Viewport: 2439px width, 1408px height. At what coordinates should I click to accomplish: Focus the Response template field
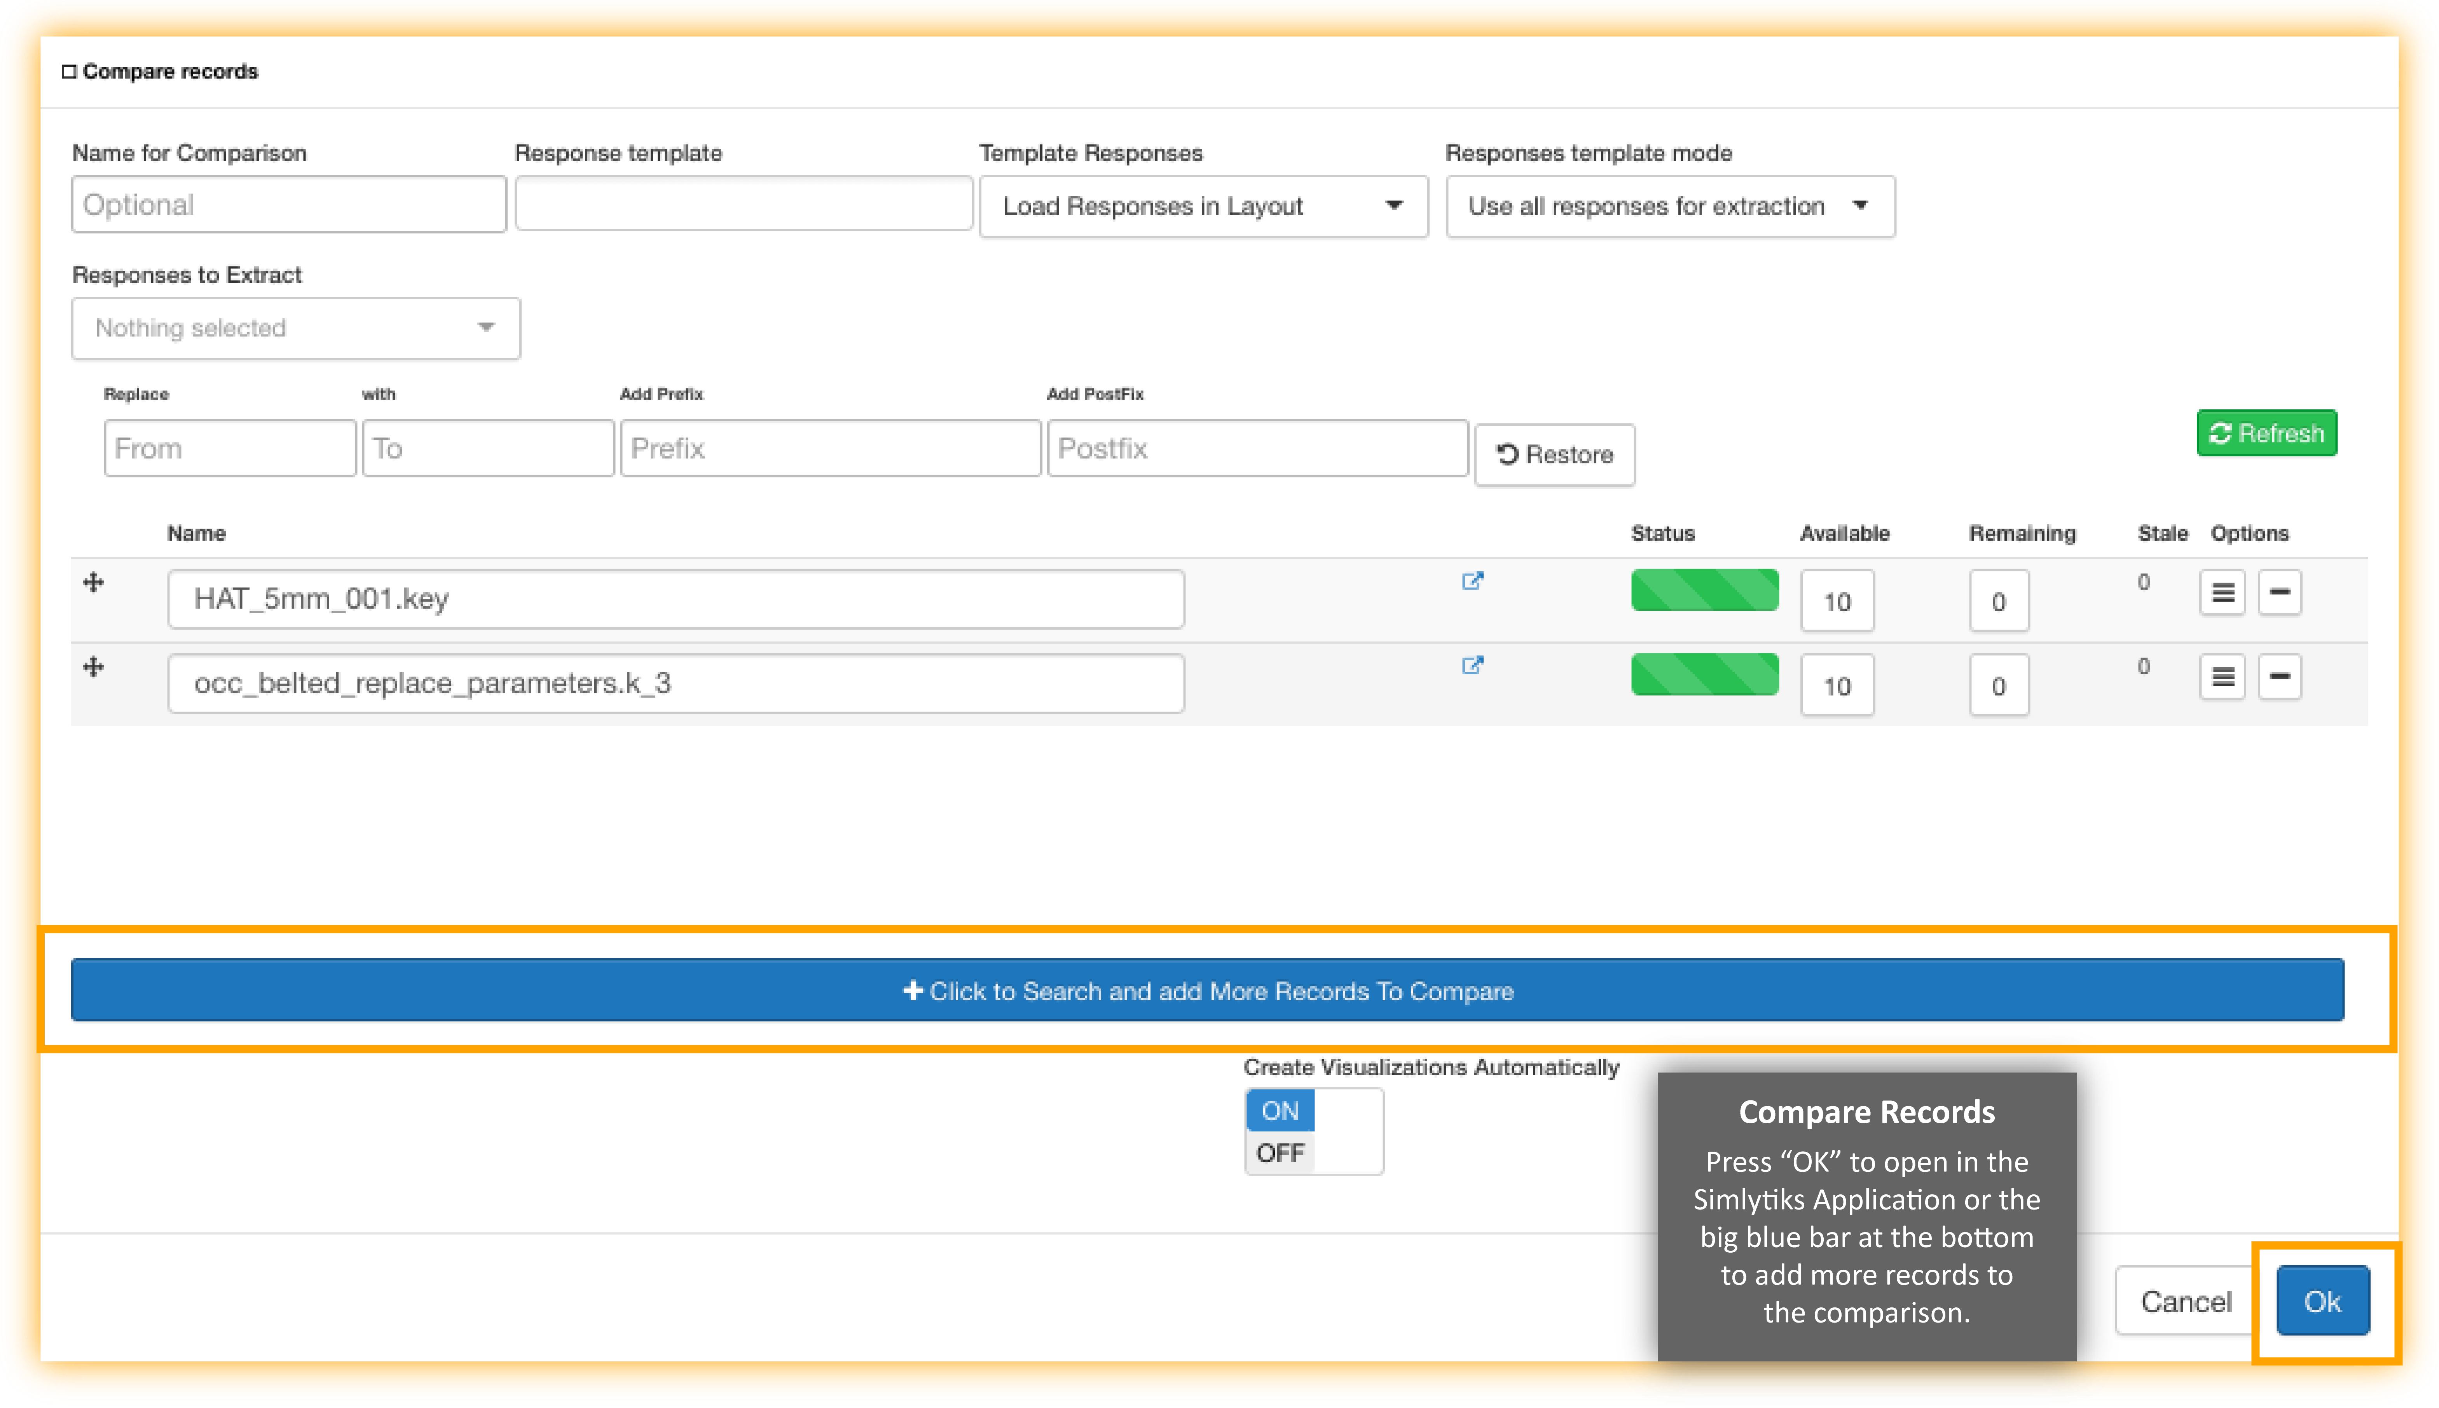pyautogui.click(x=744, y=203)
